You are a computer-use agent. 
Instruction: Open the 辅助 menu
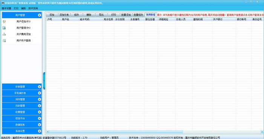[x=23, y=8]
